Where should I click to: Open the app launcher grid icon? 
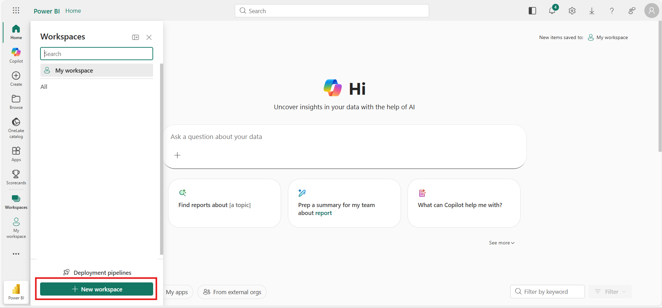pos(16,10)
